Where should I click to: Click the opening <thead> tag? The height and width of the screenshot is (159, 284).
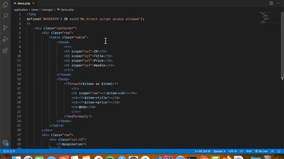click(x=63, y=42)
